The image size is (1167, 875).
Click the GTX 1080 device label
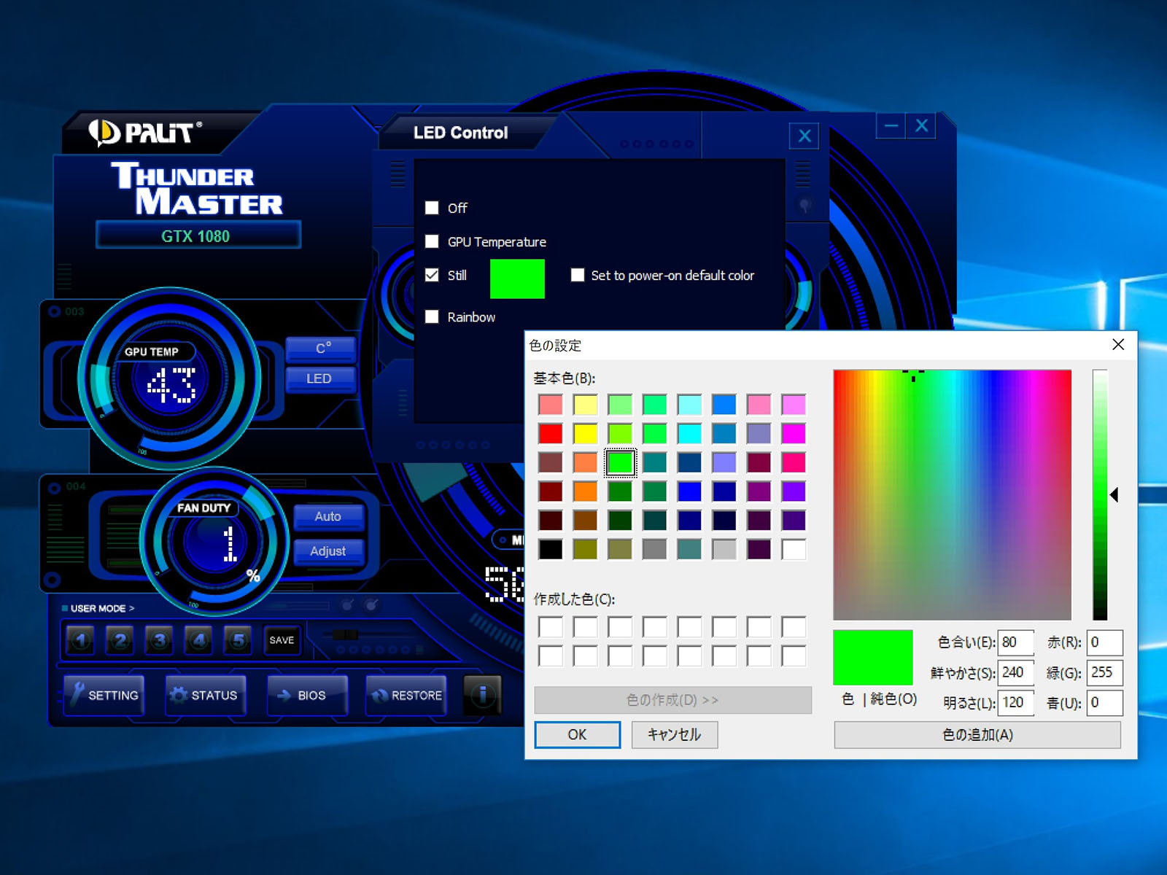point(198,236)
